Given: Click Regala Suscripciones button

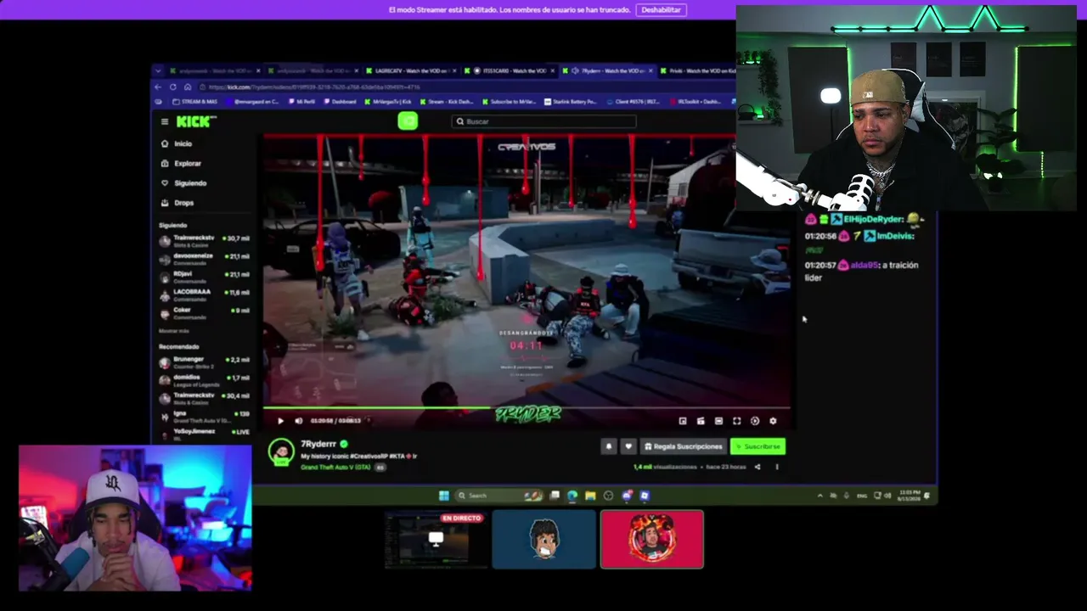Looking at the screenshot, I should click(683, 446).
